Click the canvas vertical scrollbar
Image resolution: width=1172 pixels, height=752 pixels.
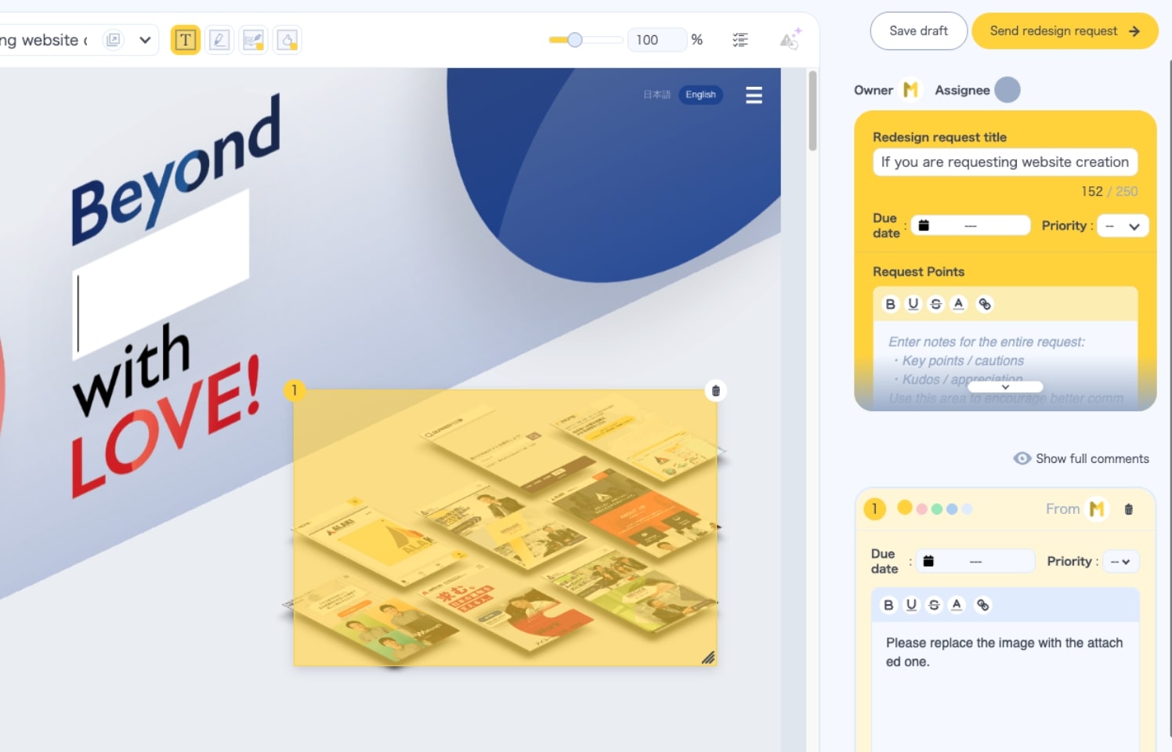click(x=812, y=110)
